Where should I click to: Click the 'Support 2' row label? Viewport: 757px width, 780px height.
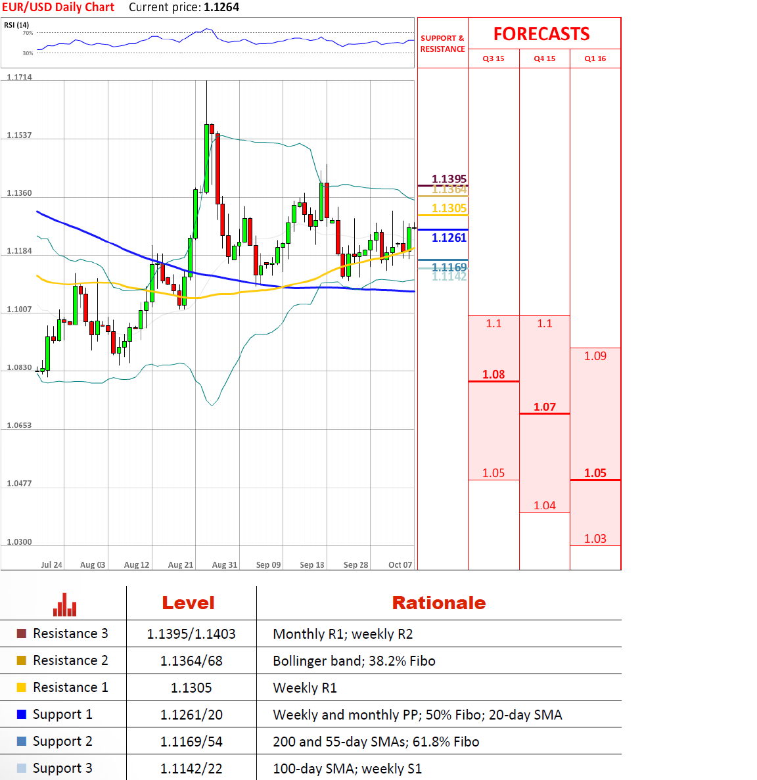pyautogui.click(x=62, y=742)
